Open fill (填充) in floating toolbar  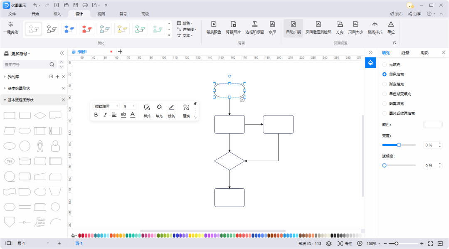[159, 111]
